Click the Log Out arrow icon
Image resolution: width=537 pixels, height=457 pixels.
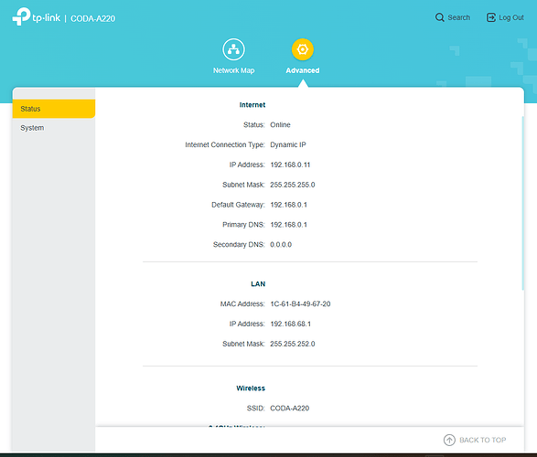[x=490, y=17]
